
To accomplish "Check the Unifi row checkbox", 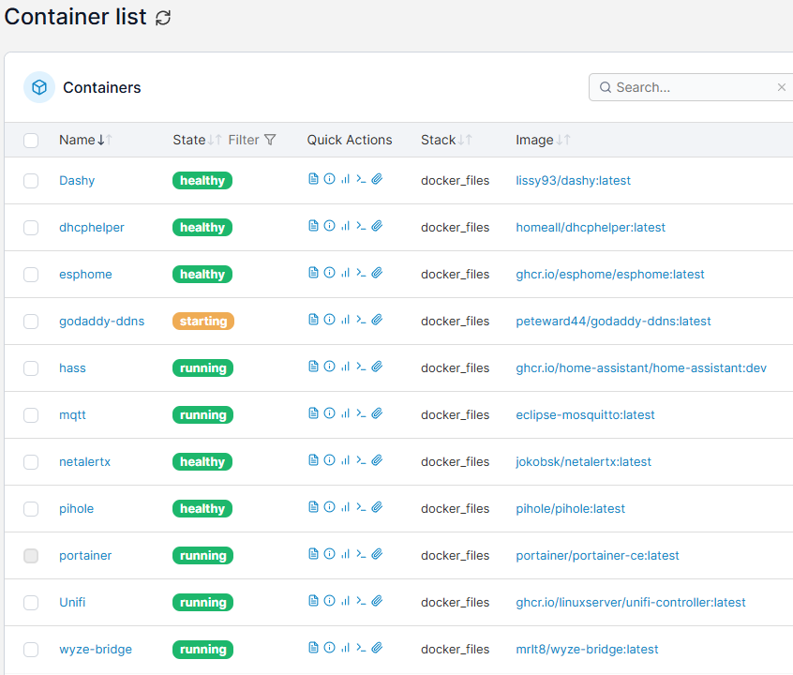I will click(x=31, y=603).
